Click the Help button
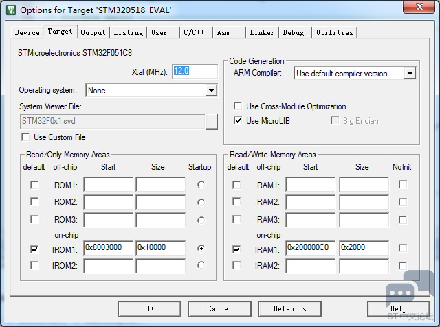The width and height of the screenshot is (440, 327). coord(399,308)
